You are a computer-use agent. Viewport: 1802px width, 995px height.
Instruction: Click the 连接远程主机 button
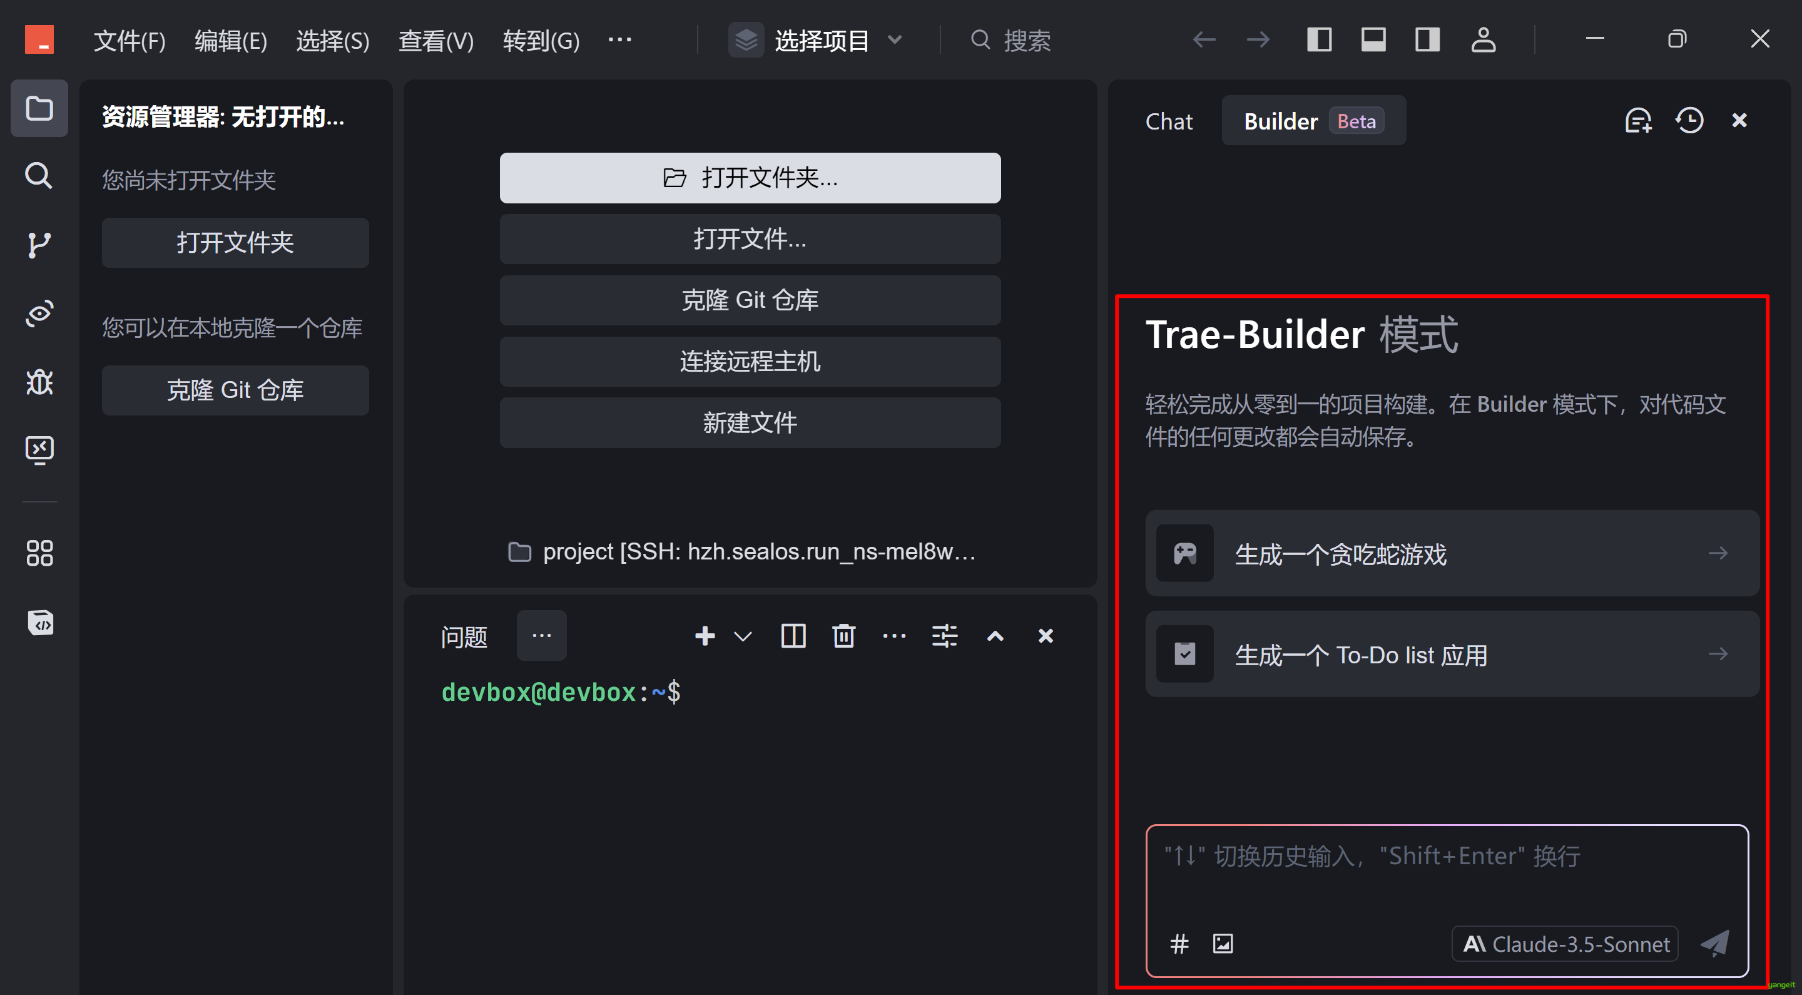(x=750, y=362)
